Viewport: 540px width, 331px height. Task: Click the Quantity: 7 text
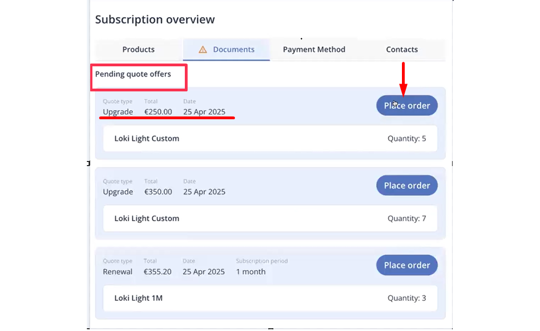407,218
